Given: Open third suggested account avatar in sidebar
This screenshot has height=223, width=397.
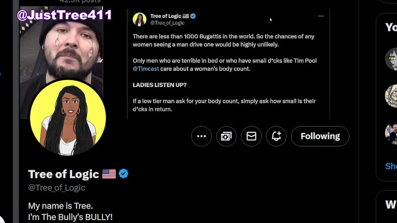Looking at the screenshot, I should point(391,133).
